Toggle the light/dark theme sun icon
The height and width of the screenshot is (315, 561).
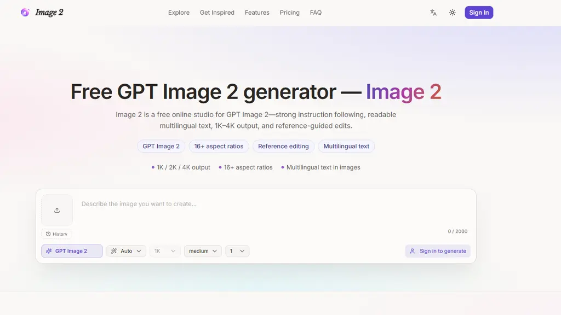452,13
